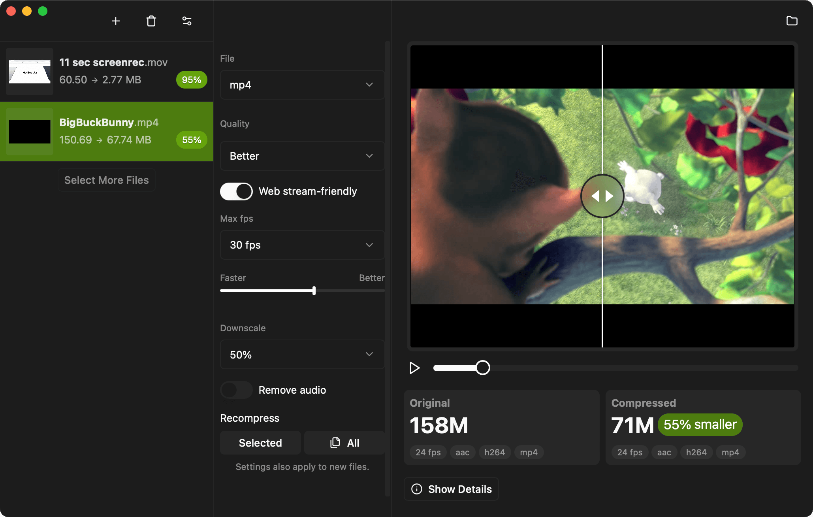Click the Selected recompress button
Screen dimensions: 813x517
pyautogui.click(x=260, y=443)
